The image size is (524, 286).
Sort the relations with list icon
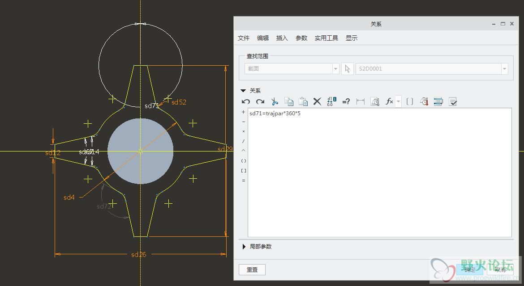[x=438, y=101]
